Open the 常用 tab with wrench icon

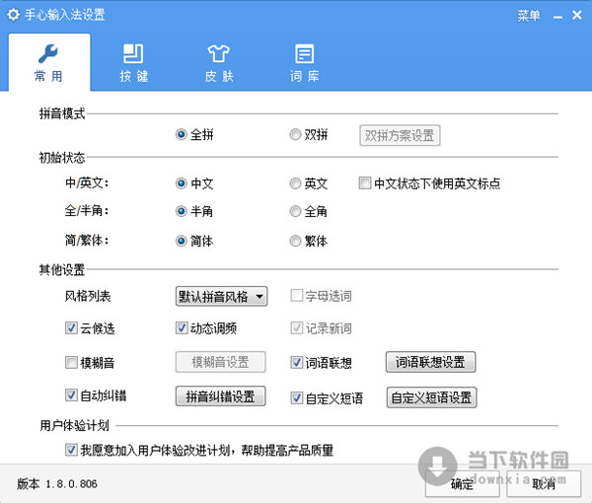49,63
